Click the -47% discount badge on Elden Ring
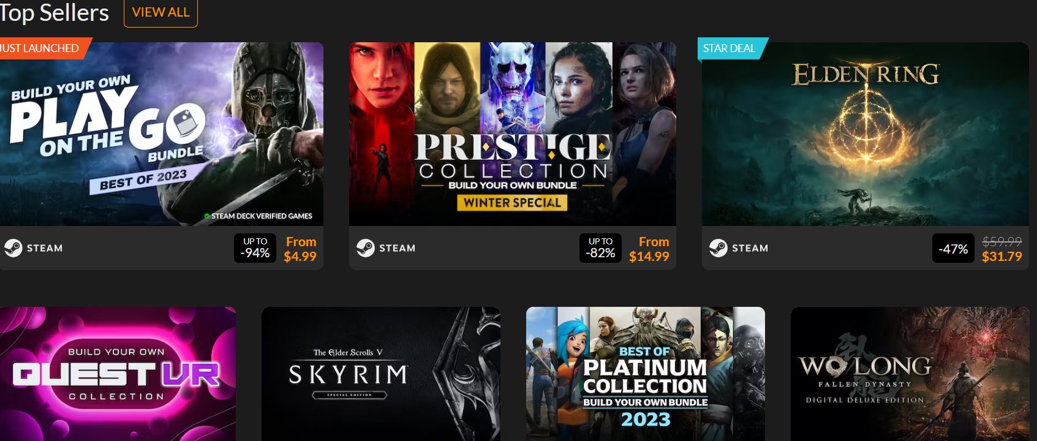The width and height of the screenshot is (1037, 441). tap(953, 248)
